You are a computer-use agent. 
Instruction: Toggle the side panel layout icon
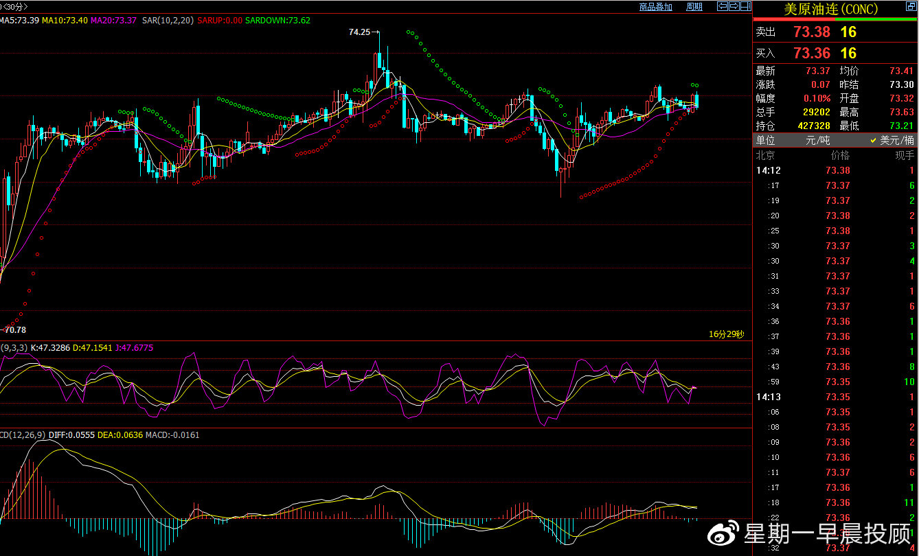coord(745,6)
